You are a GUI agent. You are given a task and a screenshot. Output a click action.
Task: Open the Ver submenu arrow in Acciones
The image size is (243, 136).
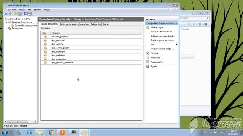(x=176, y=45)
